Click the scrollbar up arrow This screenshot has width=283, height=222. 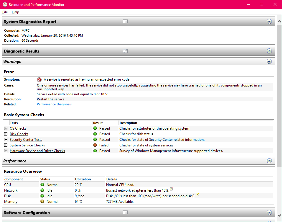pos(279,22)
